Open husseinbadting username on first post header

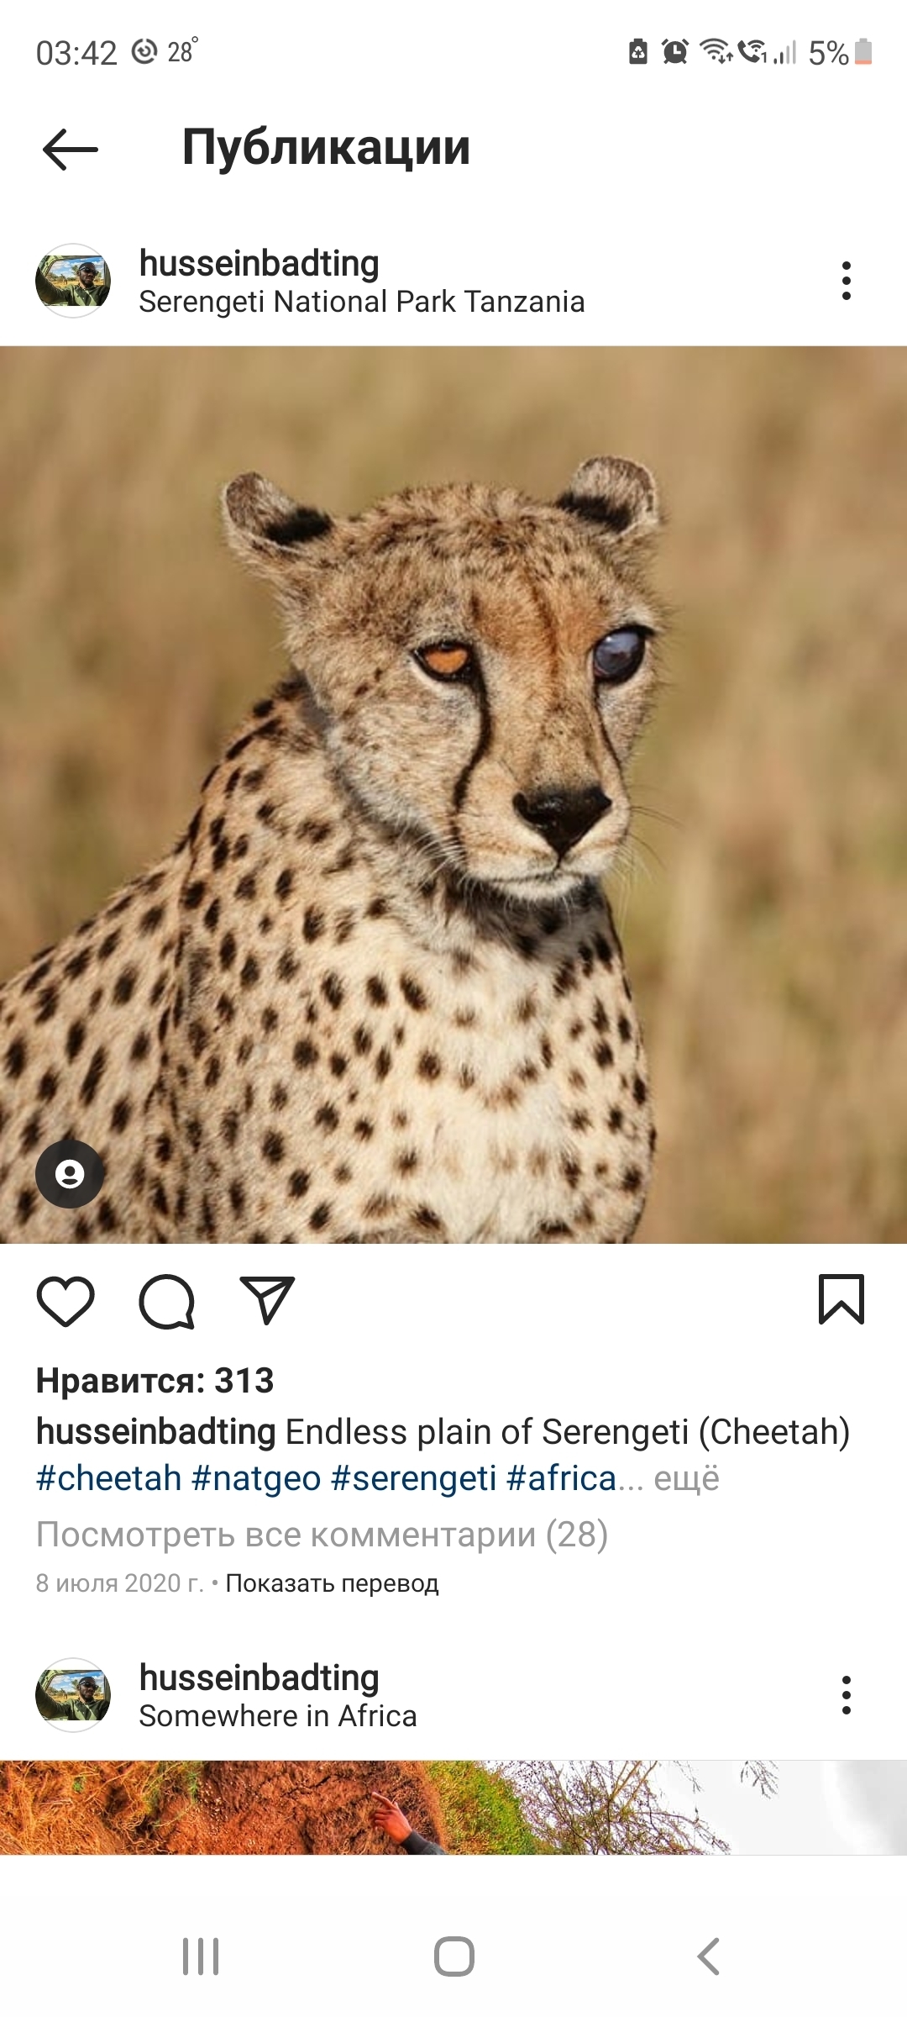260,263
